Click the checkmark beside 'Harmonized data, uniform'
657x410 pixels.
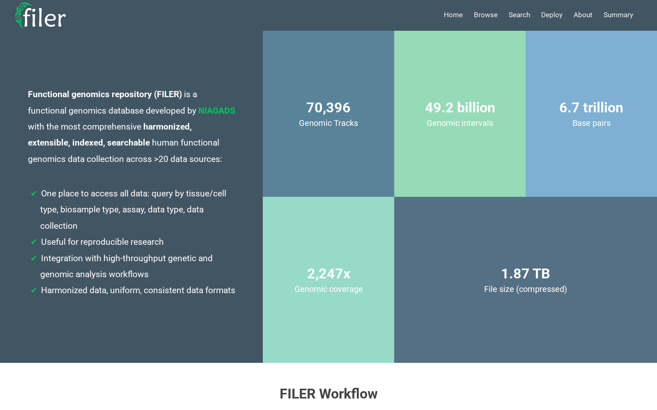pos(34,290)
